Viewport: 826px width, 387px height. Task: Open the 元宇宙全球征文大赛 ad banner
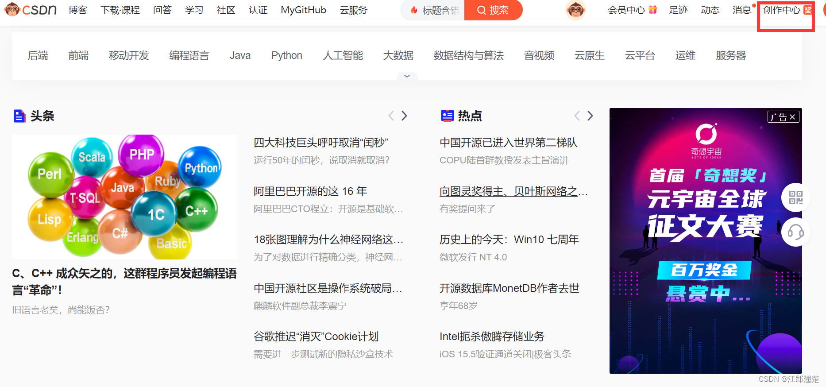coord(706,241)
